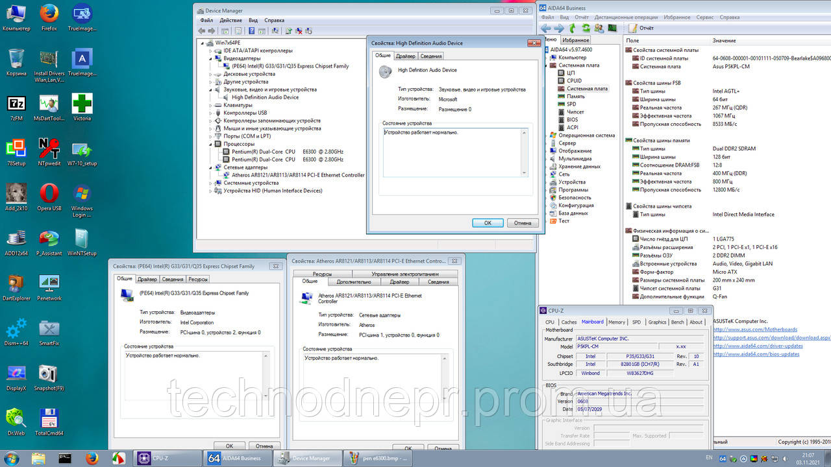This screenshot has height=467, width=831.
Task: Open Дистанционные операции menu in AIDA64
Action: pos(626,17)
